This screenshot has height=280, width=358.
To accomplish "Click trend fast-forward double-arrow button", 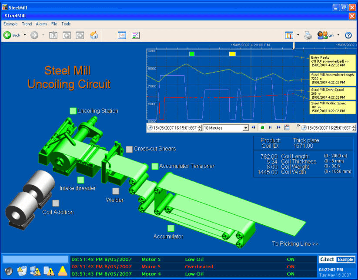I will pyautogui.click(x=278, y=127).
